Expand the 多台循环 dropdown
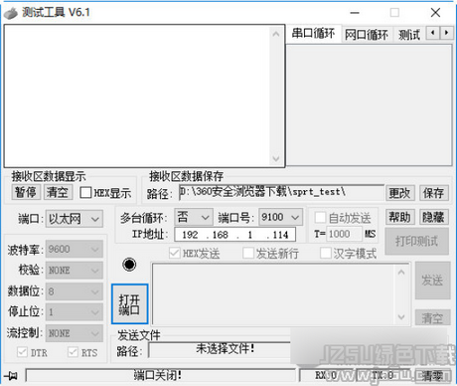Screen dimensions: 457x386 (194, 217)
